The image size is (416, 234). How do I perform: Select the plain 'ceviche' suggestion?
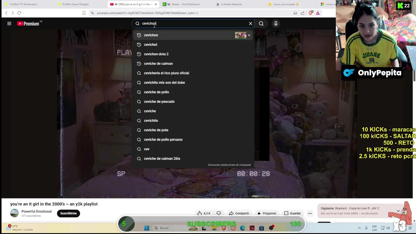[x=193, y=111]
